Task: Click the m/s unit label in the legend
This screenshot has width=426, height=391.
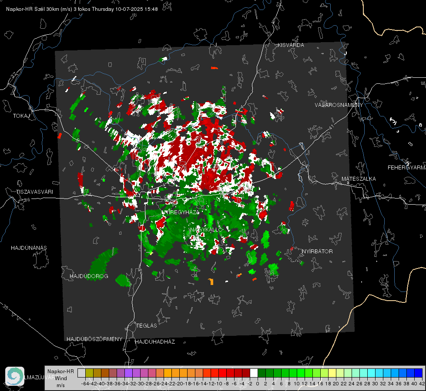Action: (x=60, y=385)
